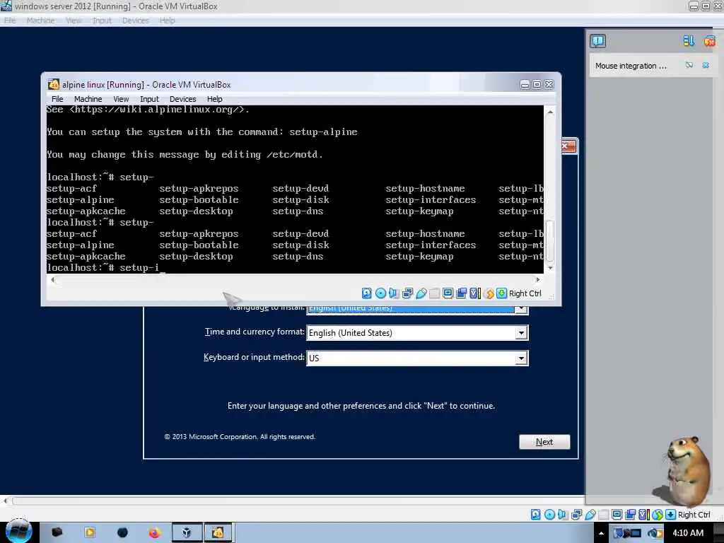Click CPU indicator in windows server status bar
Image resolution: width=724 pixels, height=543 pixels.
643,515
